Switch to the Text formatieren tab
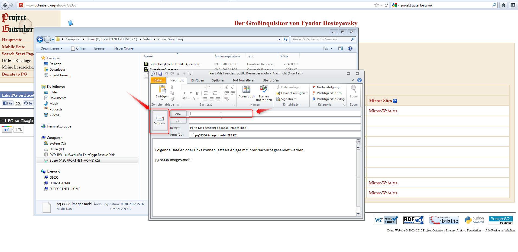This screenshot has width=518, height=252. tap(244, 80)
